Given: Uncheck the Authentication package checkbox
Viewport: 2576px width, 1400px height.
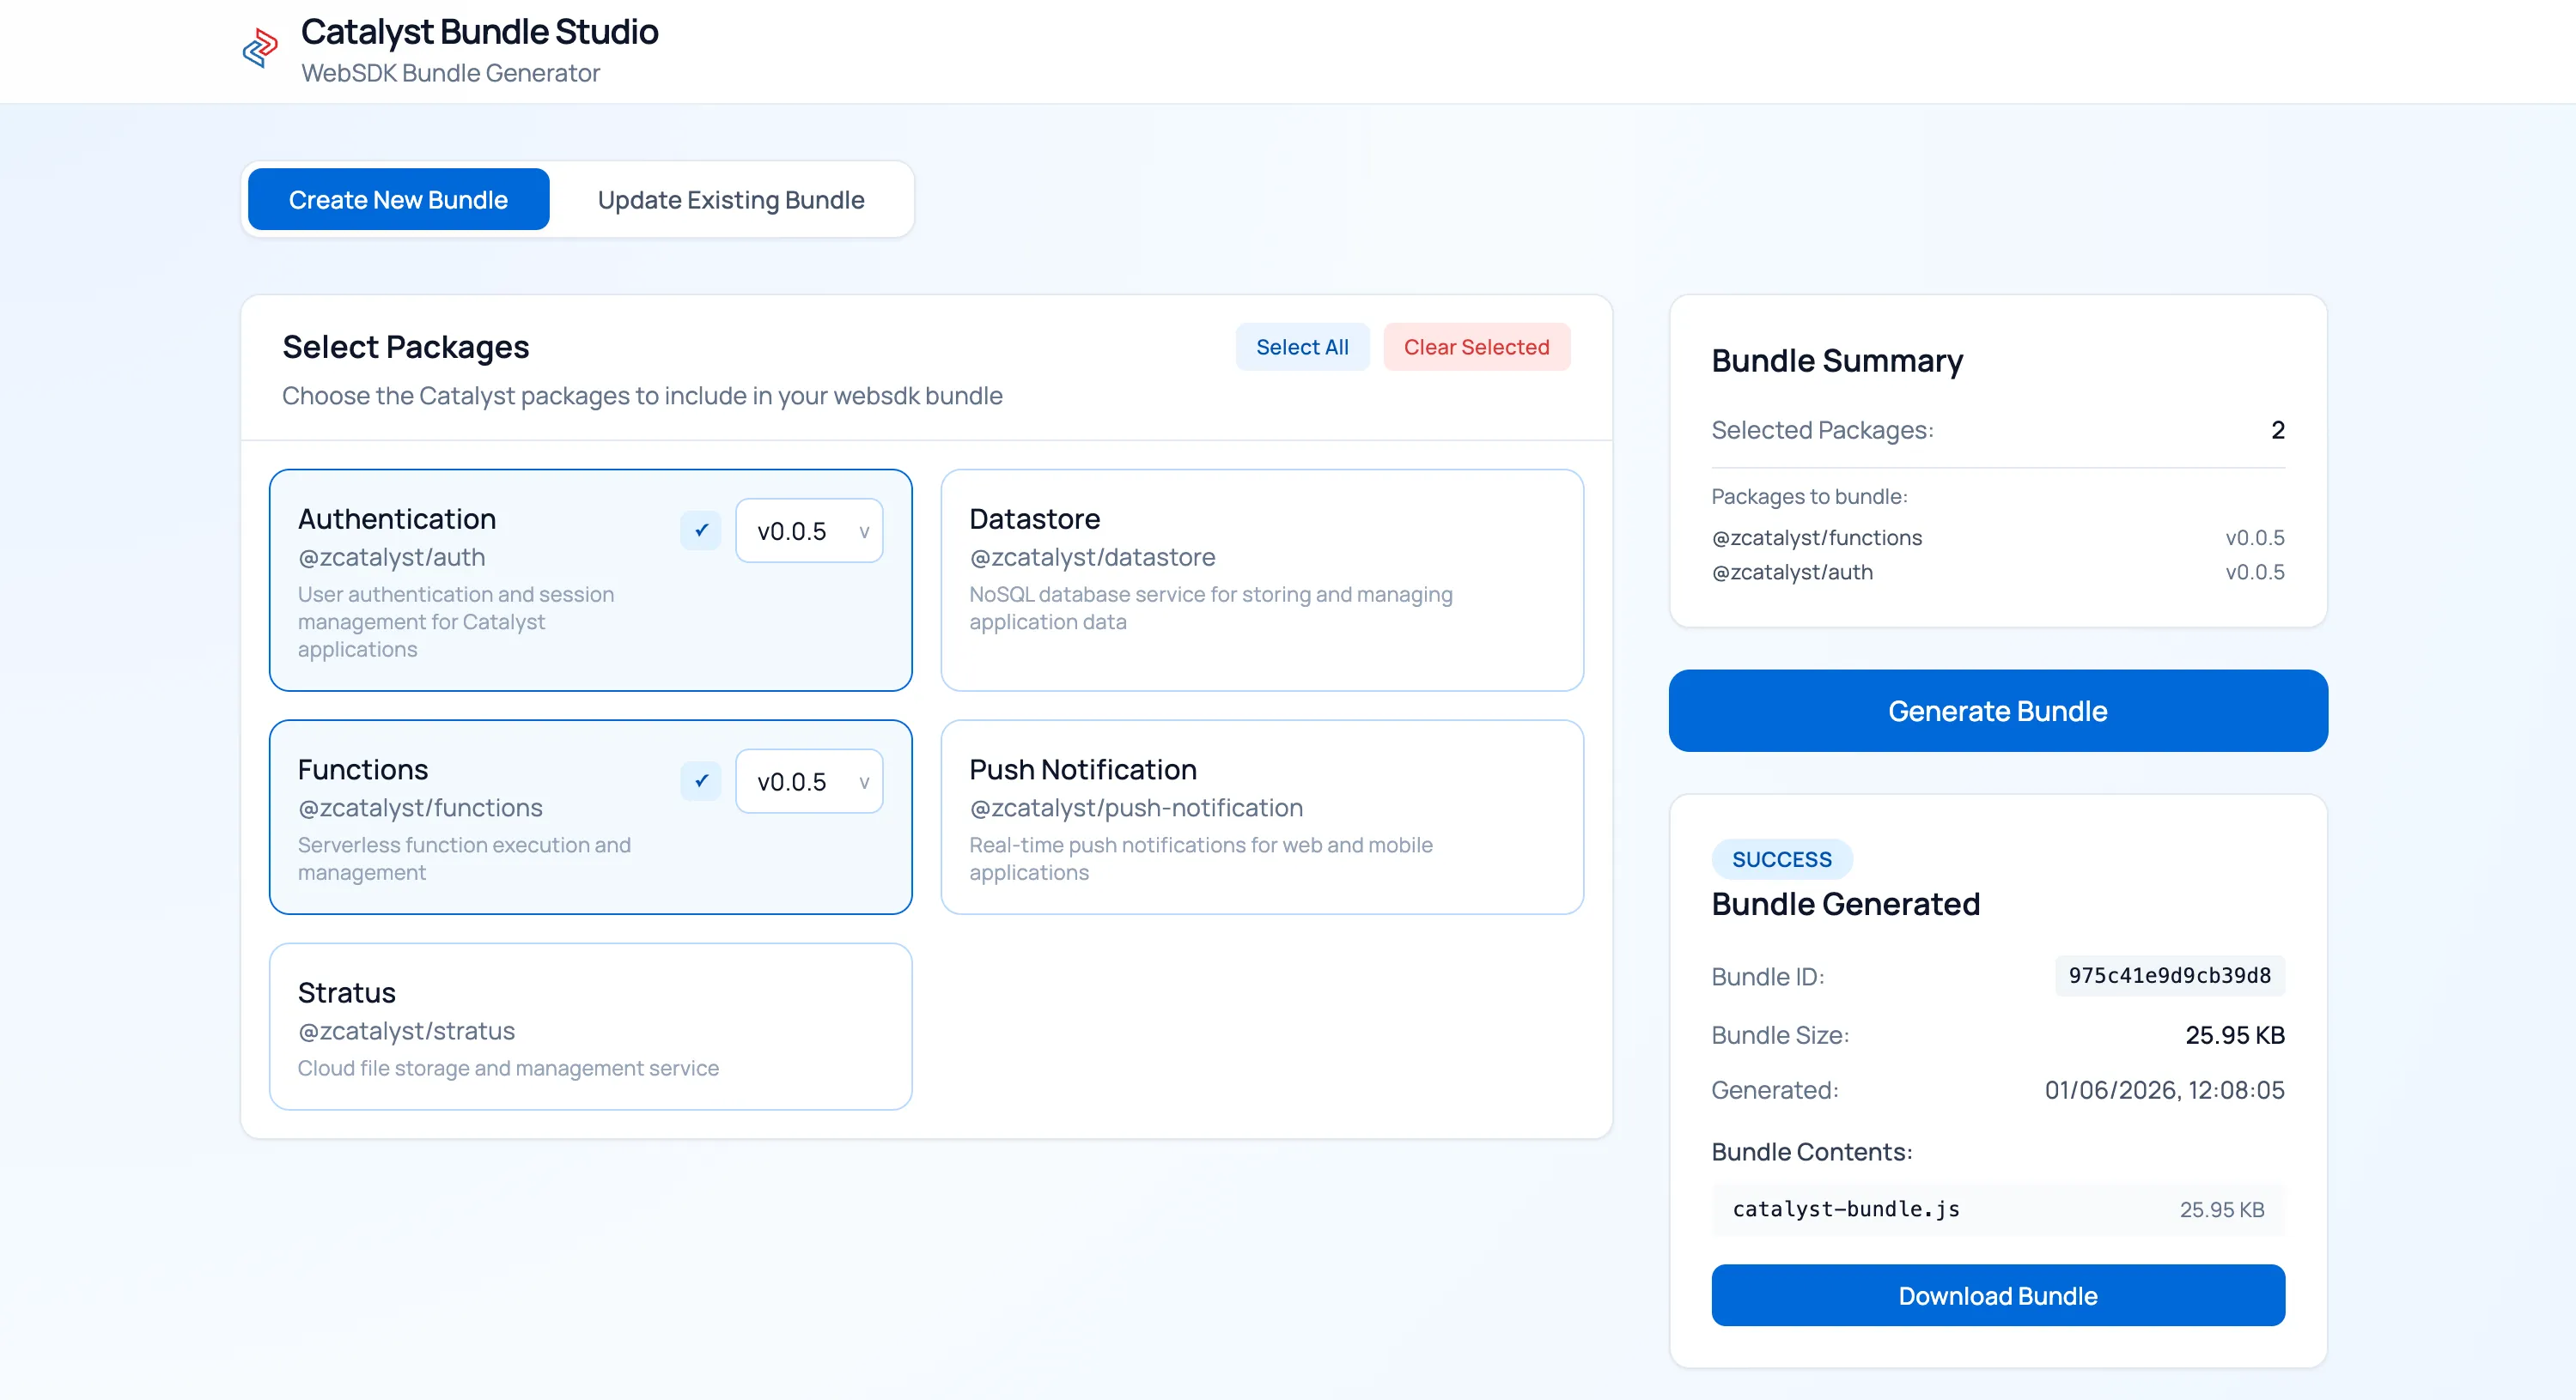Looking at the screenshot, I should click(x=701, y=530).
